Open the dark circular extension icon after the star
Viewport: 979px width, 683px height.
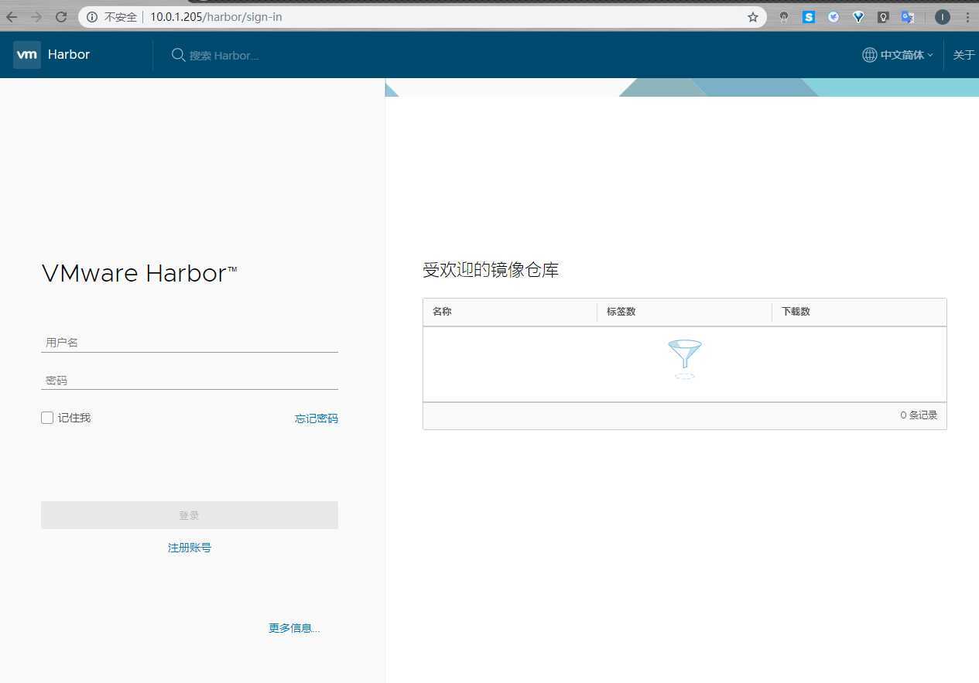coord(784,17)
